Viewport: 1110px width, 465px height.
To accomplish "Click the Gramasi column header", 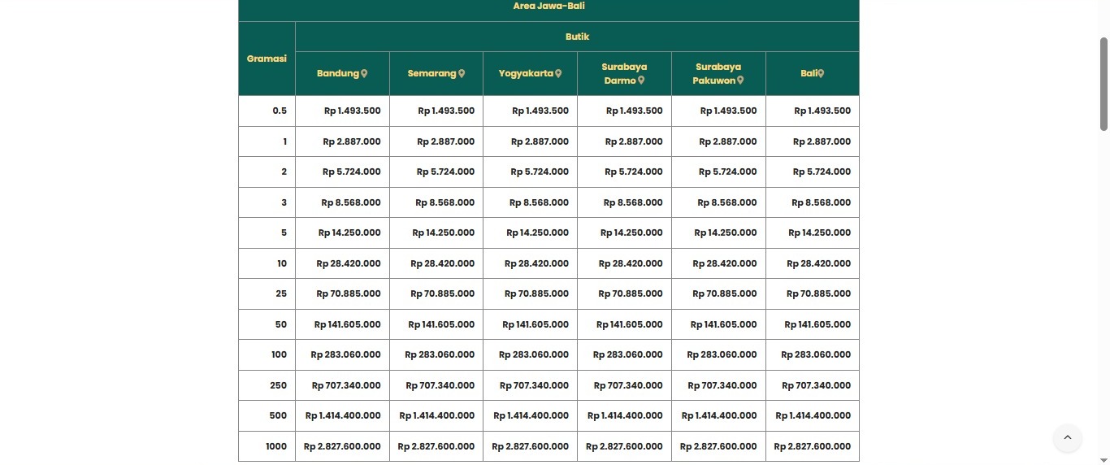I will [x=267, y=59].
